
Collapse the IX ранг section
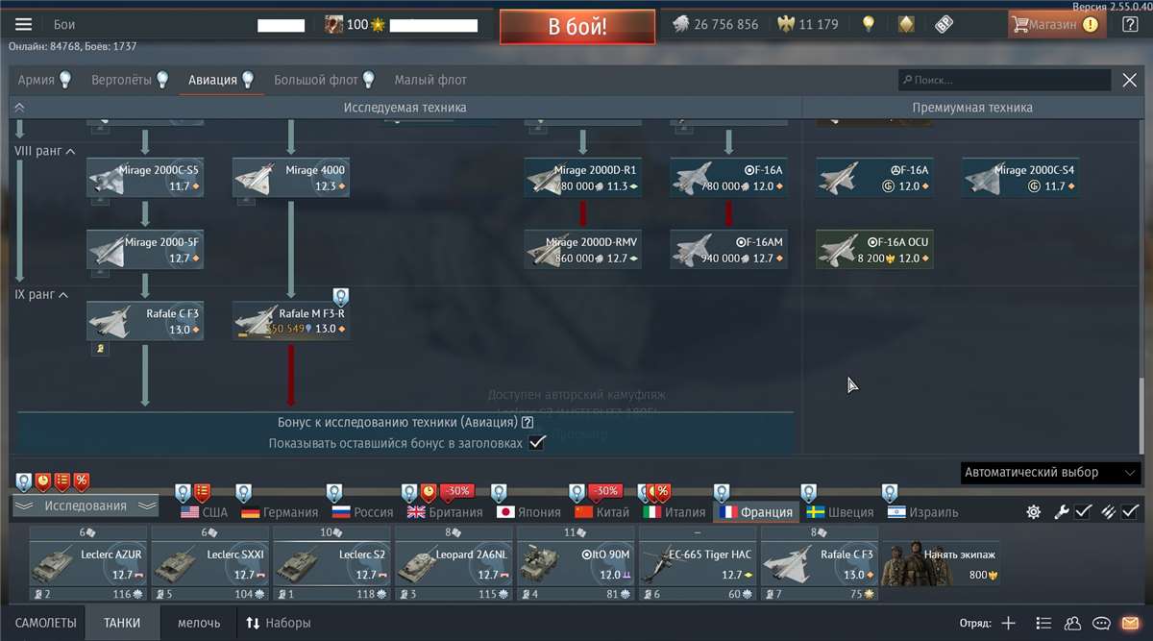[41, 294]
